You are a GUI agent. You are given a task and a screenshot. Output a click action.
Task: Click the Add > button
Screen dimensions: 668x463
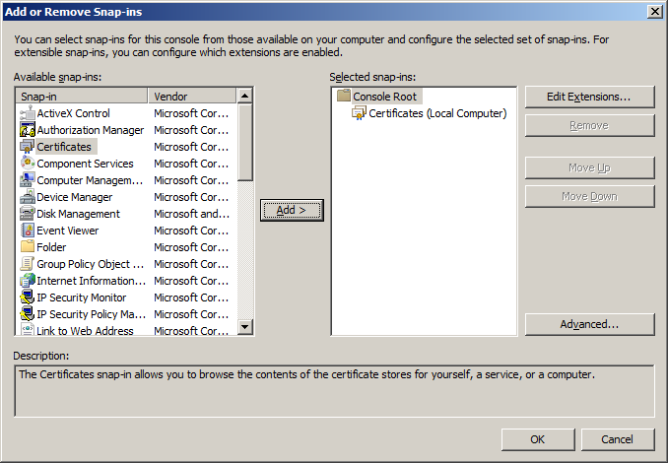[x=292, y=210]
